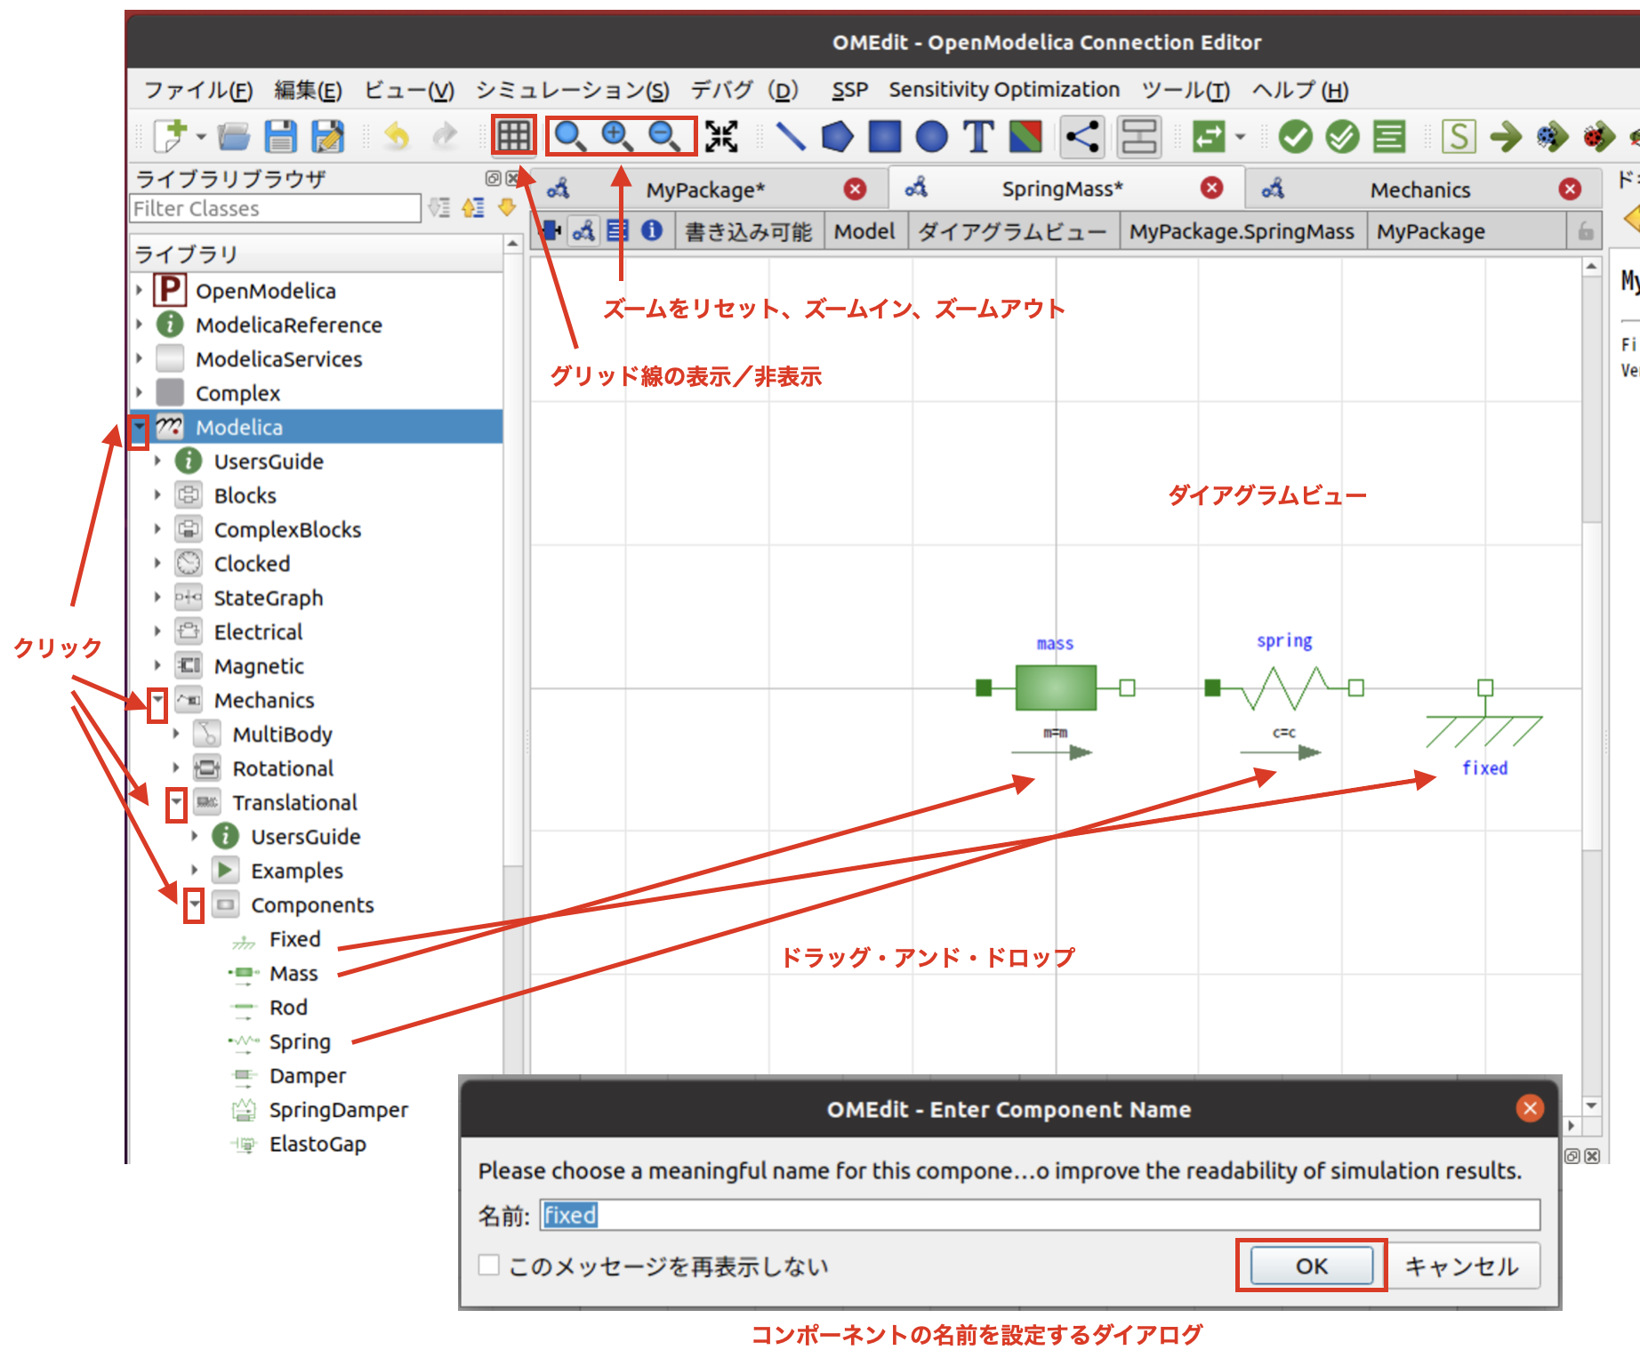The width and height of the screenshot is (1640, 1350).
Task: Open the シミュレーション menu
Action: tap(572, 90)
